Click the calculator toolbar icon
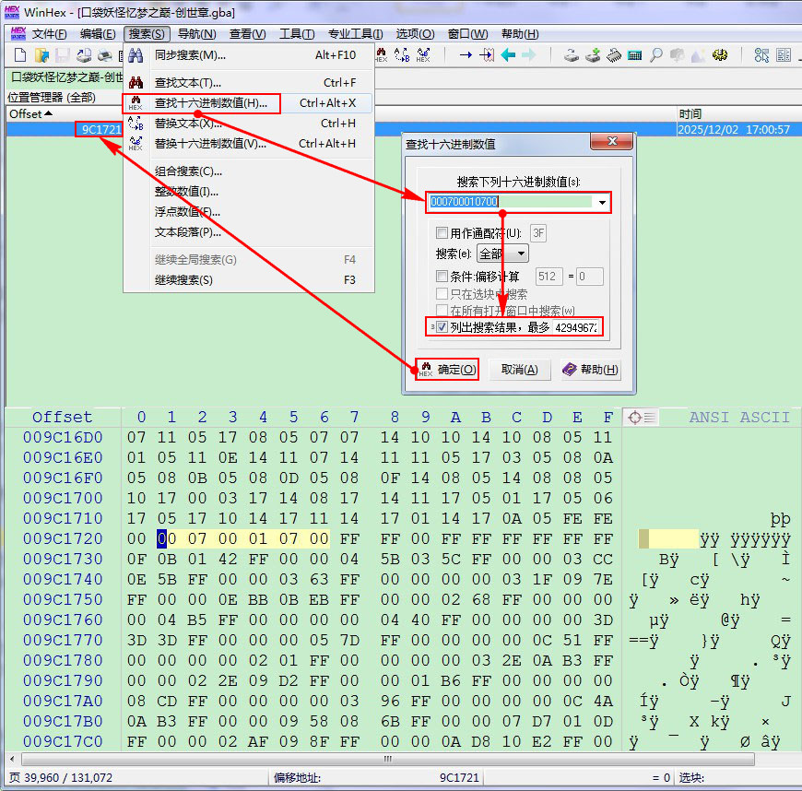Viewport: 802px width, 791px height. tap(635, 54)
